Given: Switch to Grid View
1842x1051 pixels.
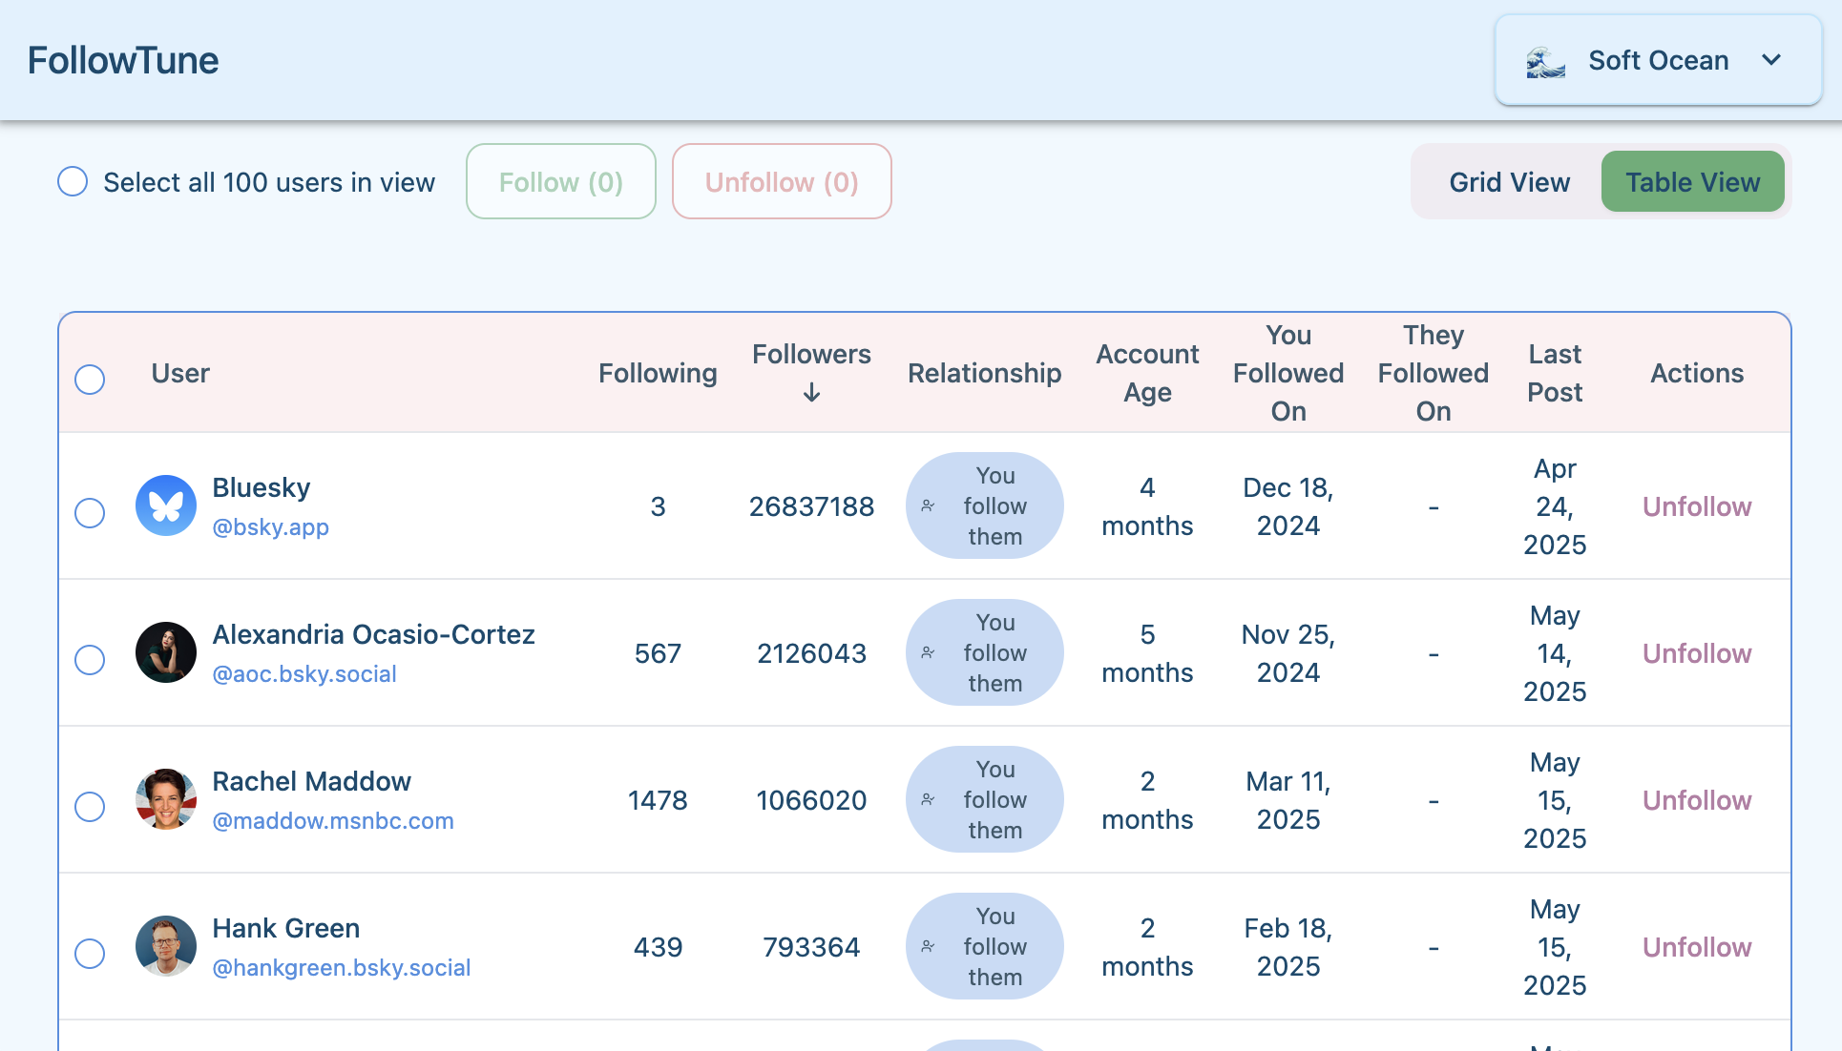Looking at the screenshot, I should tap(1509, 181).
